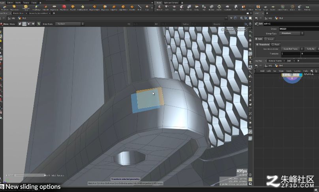Open the Layout menu in network editor
This screenshot has width=319, height=192.
tap(297, 71)
